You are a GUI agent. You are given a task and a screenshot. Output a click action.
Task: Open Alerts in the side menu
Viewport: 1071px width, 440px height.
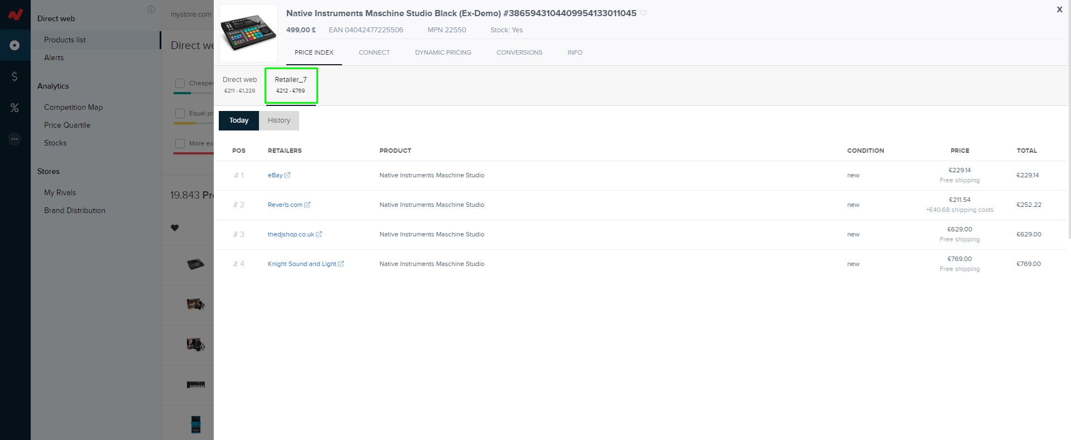pos(54,57)
